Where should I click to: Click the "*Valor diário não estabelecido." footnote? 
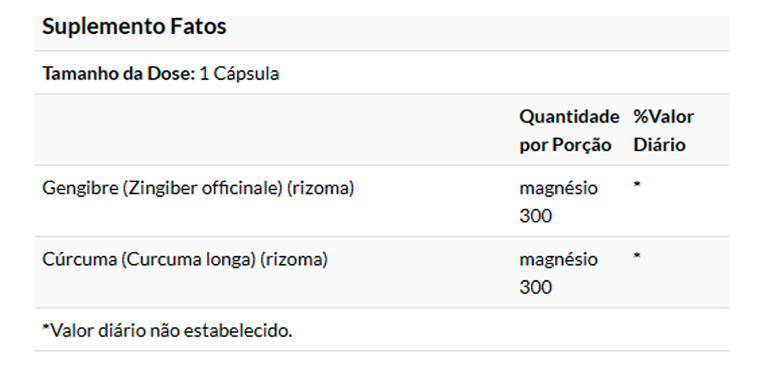(167, 330)
